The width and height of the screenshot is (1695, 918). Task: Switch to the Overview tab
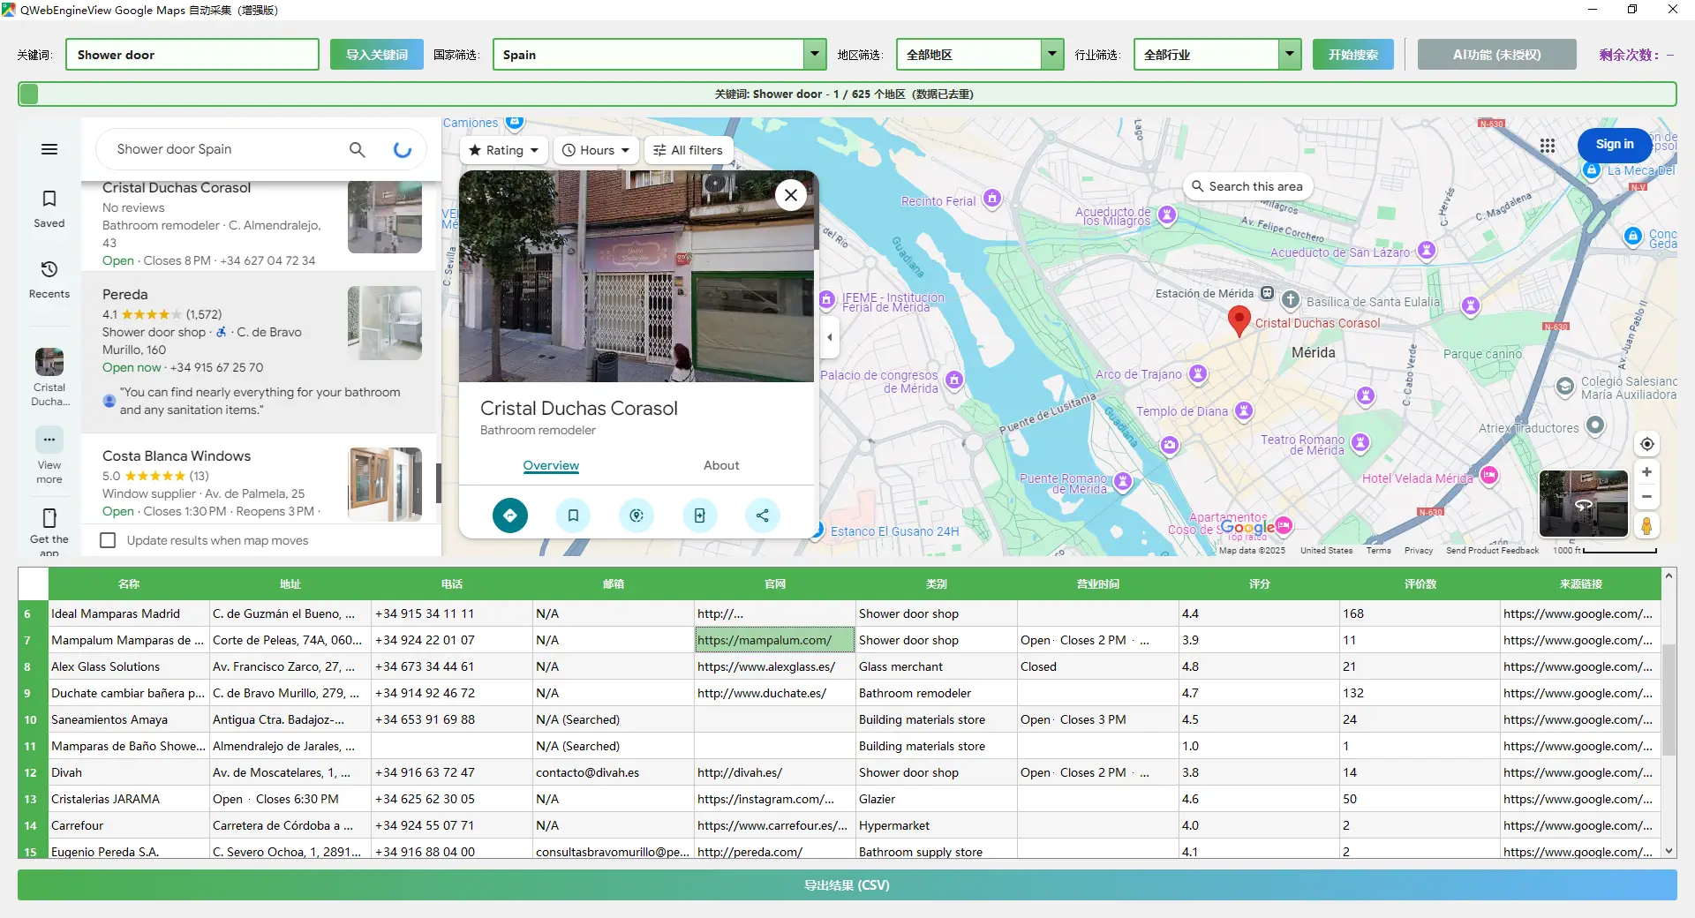point(551,465)
